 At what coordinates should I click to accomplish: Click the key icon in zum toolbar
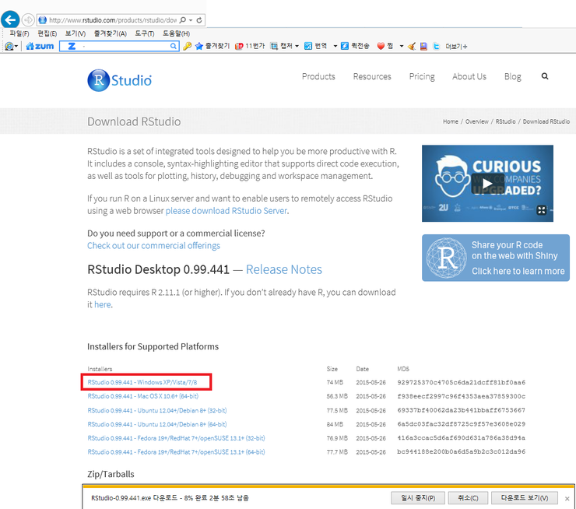click(188, 47)
